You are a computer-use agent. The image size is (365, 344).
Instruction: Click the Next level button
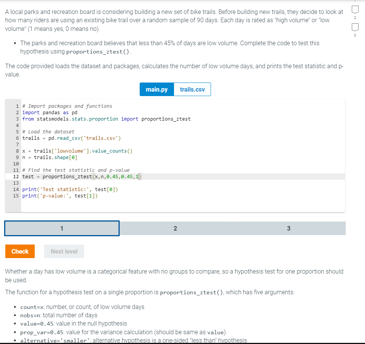tap(64, 251)
